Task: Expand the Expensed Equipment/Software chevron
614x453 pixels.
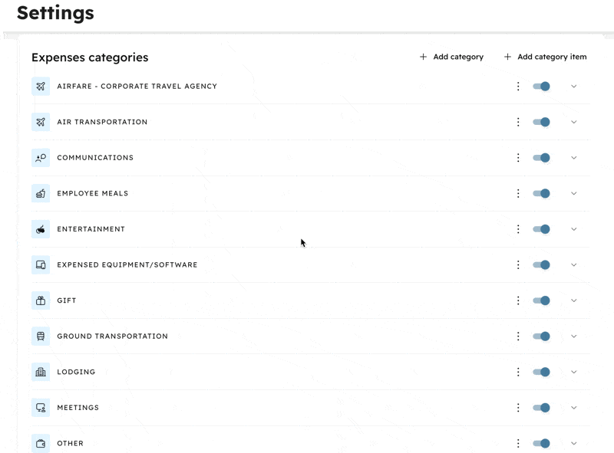Action: point(573,265)
